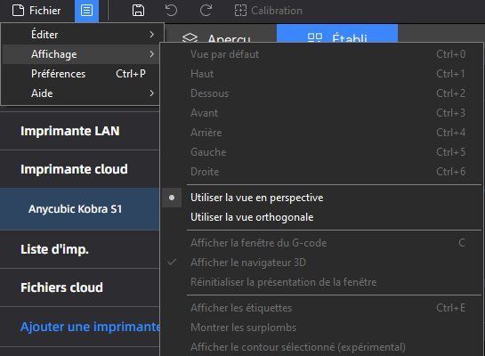This screenshot has height=356, width=485.
Task: Open the Fichiers cloud section
Action: click(80, 287)
